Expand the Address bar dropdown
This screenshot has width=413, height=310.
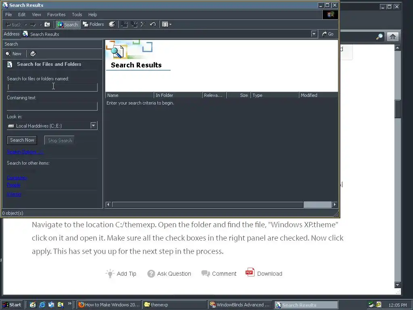[x=314, y=34]
